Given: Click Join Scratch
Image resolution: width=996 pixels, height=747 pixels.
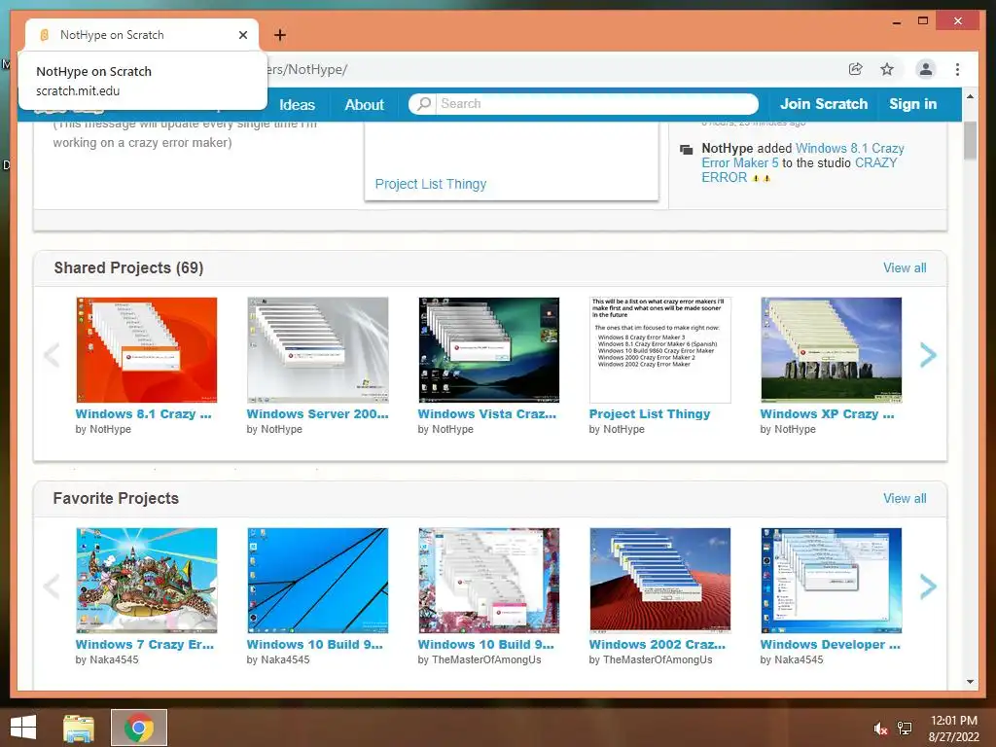Looking at the screenshot, I should [823, 104].
